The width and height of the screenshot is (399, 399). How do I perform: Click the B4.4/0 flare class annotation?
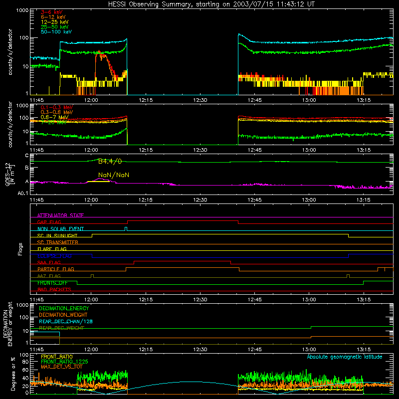(x=110, y=161)
